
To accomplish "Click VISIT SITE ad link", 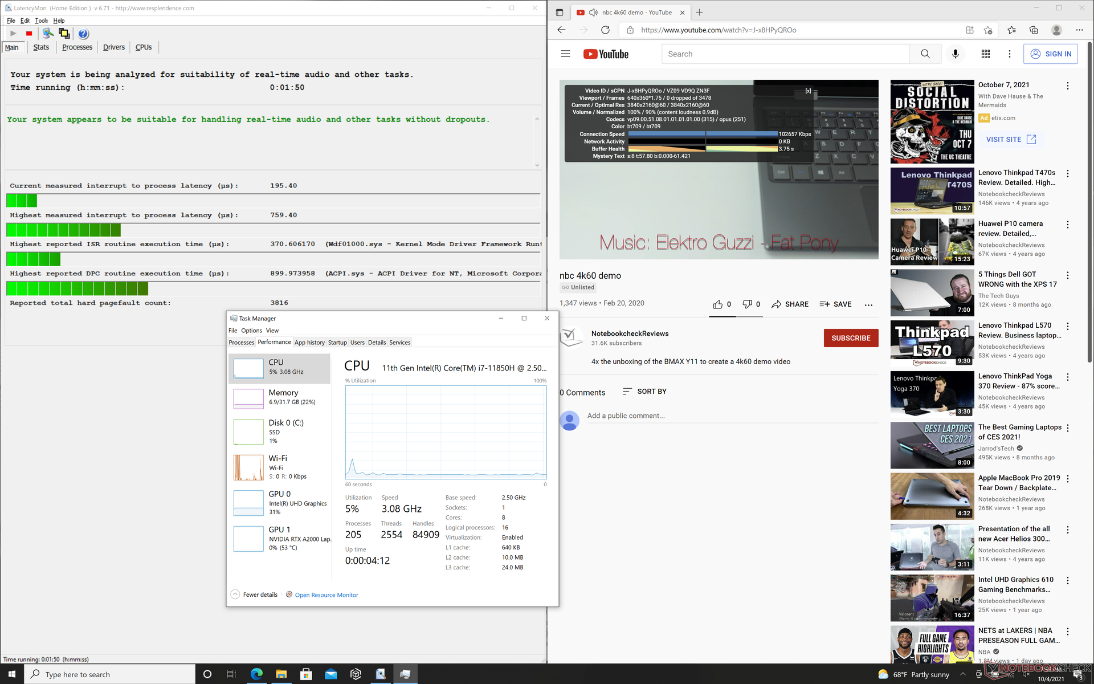I will pyautogui.click(x=1011, y=140).
